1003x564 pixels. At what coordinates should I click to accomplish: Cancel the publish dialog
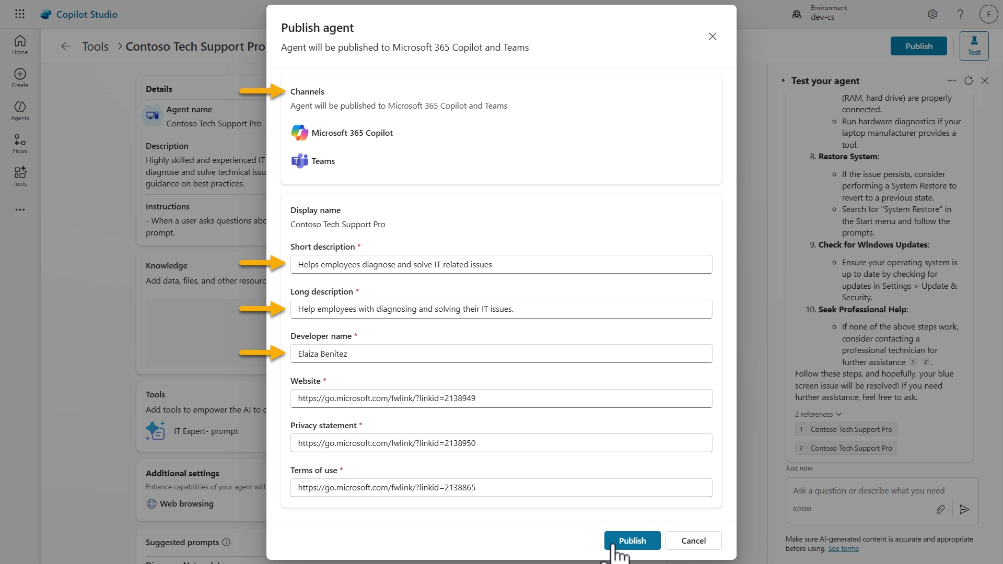click(x=693, y=540)
